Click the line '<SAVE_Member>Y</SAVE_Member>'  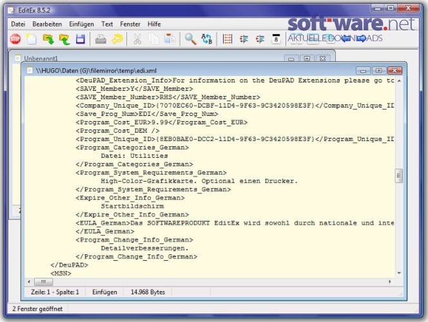(x=134, y=89)
